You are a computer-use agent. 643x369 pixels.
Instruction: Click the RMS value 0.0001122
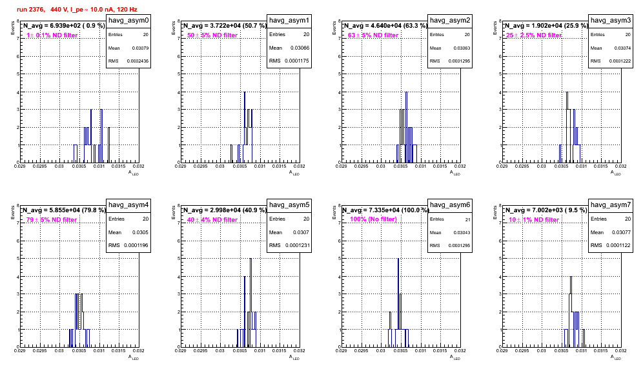pos(619,245)
